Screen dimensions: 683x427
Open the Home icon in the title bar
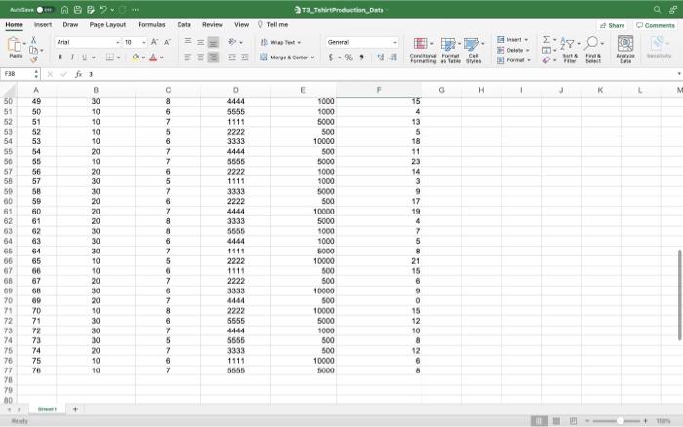64,9
